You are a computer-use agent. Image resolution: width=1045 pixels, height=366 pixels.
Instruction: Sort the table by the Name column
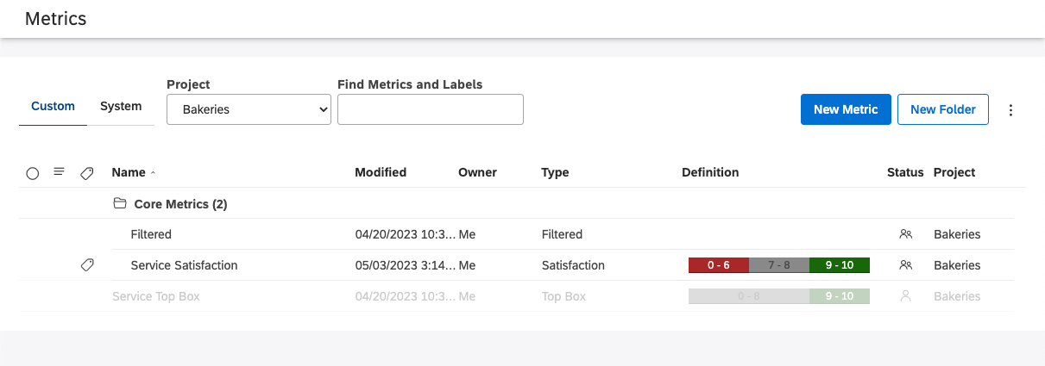click(x=129, y=172)
